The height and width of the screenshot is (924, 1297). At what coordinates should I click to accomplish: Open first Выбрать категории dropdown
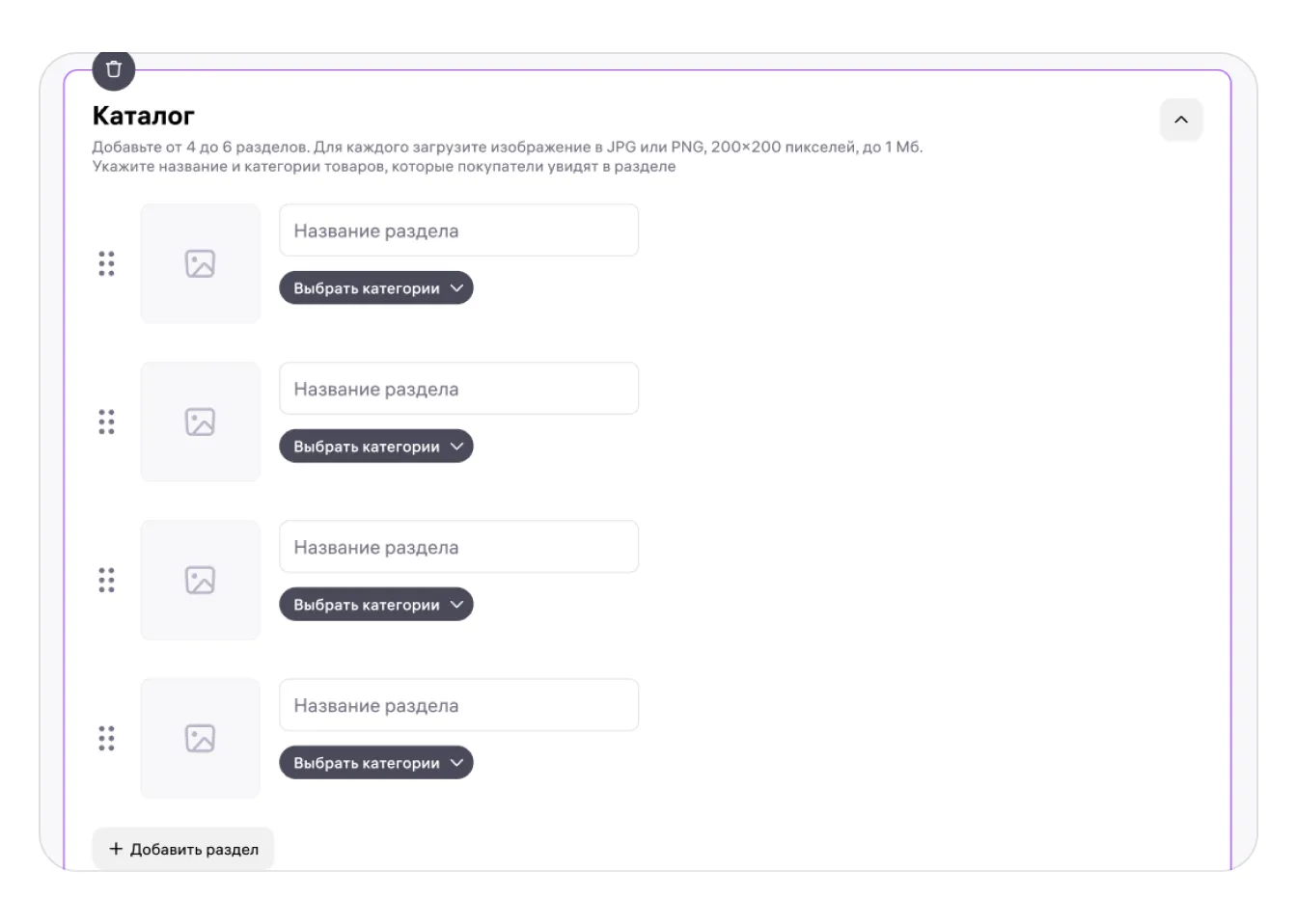[376, 288]
